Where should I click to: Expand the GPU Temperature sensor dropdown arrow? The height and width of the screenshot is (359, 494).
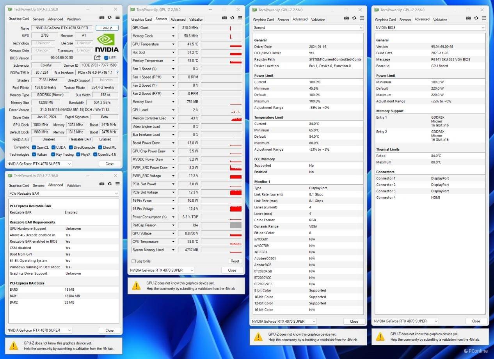point(173,44)
